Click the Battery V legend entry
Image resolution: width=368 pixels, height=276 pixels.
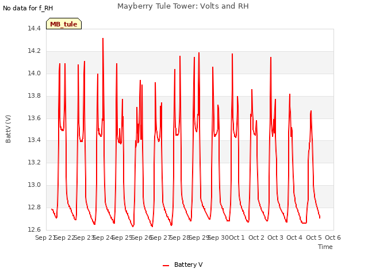click(182, 264)
